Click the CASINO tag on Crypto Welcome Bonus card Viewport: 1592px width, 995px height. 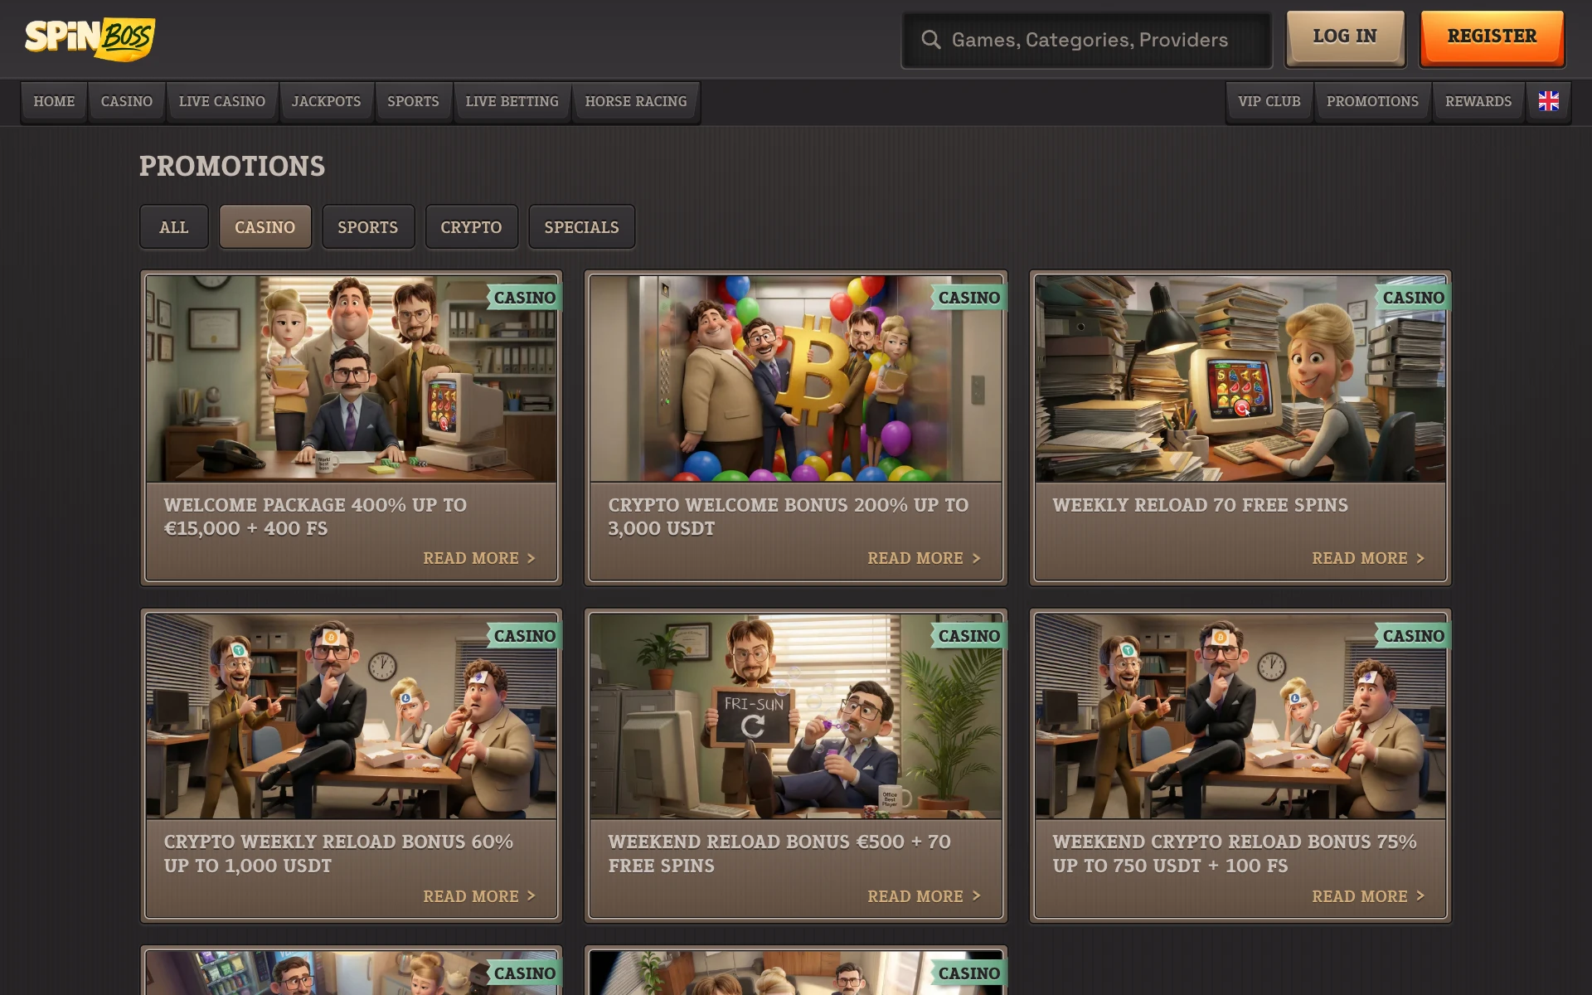point(969,298)
